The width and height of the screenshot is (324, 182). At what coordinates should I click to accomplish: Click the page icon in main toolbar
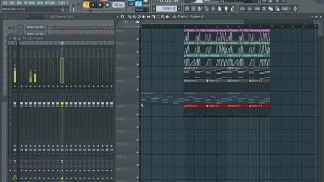220,9
